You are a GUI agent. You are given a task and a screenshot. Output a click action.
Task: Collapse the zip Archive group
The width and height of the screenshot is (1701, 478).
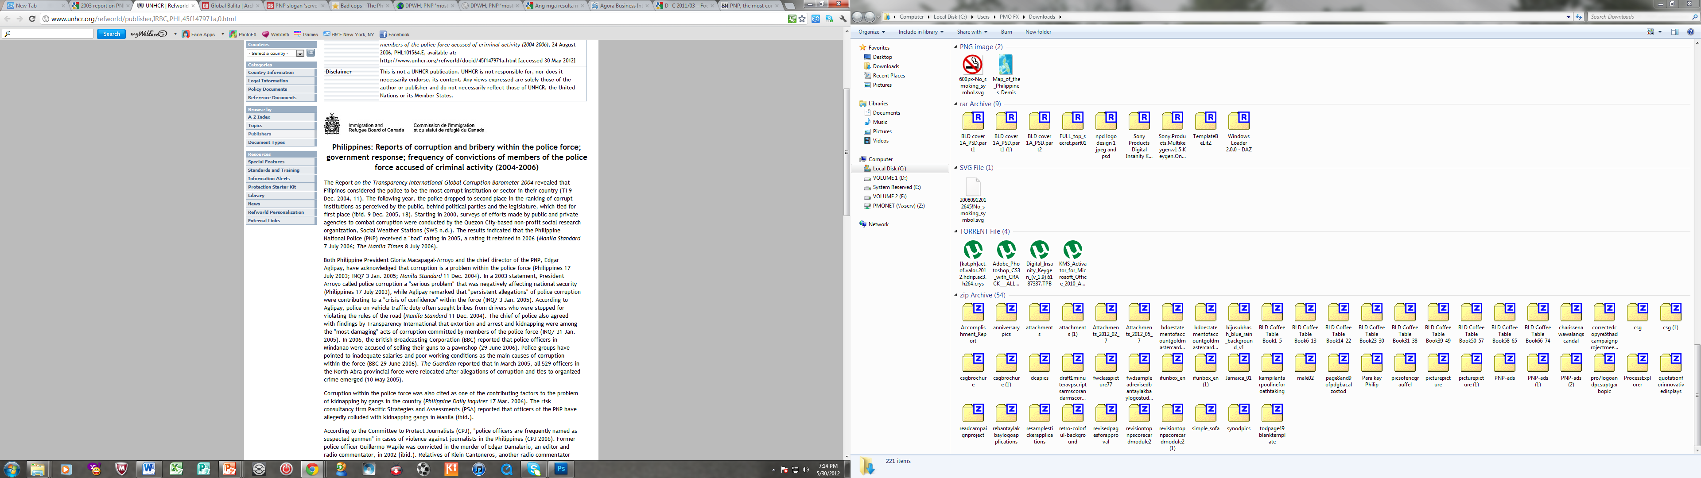click(955, 295)
